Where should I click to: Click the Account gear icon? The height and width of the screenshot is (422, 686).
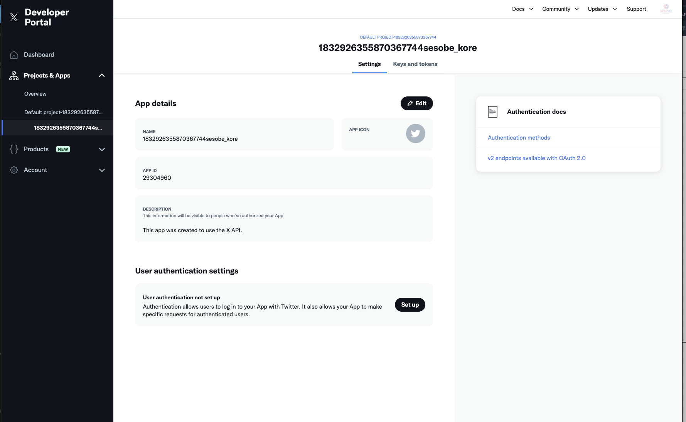coord(14,170)
